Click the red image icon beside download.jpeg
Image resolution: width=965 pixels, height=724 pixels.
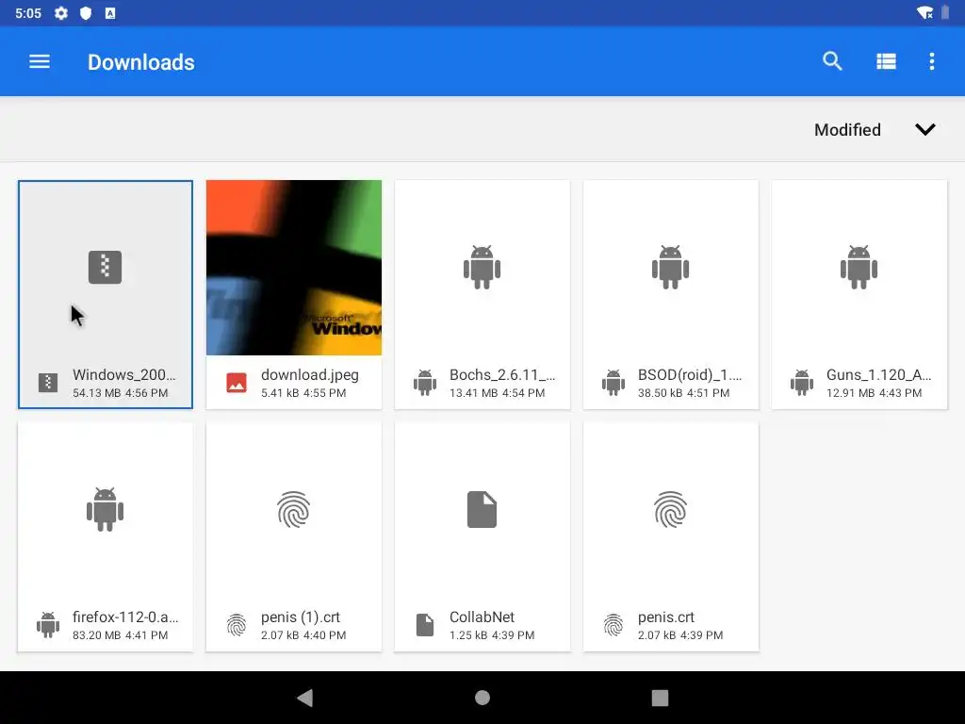237,383
